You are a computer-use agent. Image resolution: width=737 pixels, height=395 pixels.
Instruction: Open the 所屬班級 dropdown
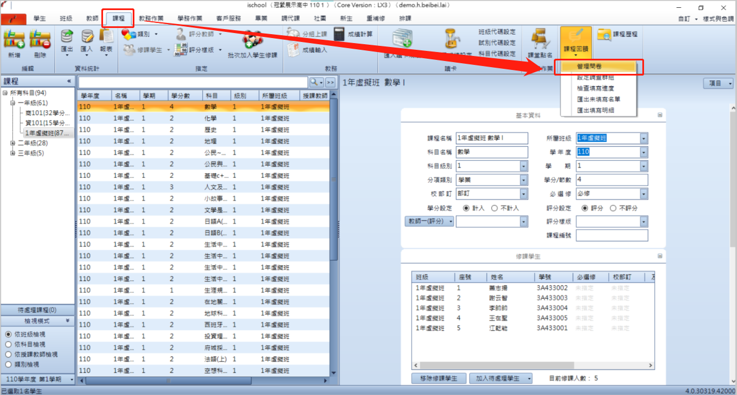click(x=643, y=138)
